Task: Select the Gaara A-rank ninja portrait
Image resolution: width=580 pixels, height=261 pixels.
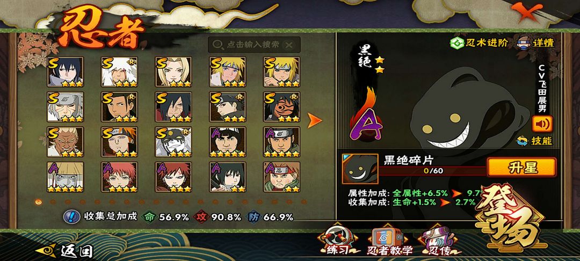Action: (173, 177)
